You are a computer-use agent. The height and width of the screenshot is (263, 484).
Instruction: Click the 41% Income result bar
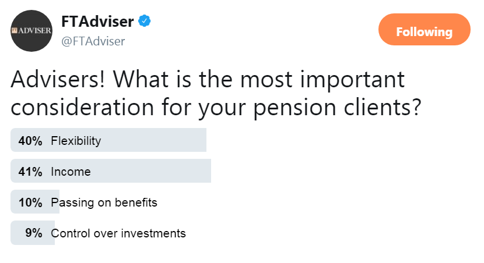[x=111, y=171]
